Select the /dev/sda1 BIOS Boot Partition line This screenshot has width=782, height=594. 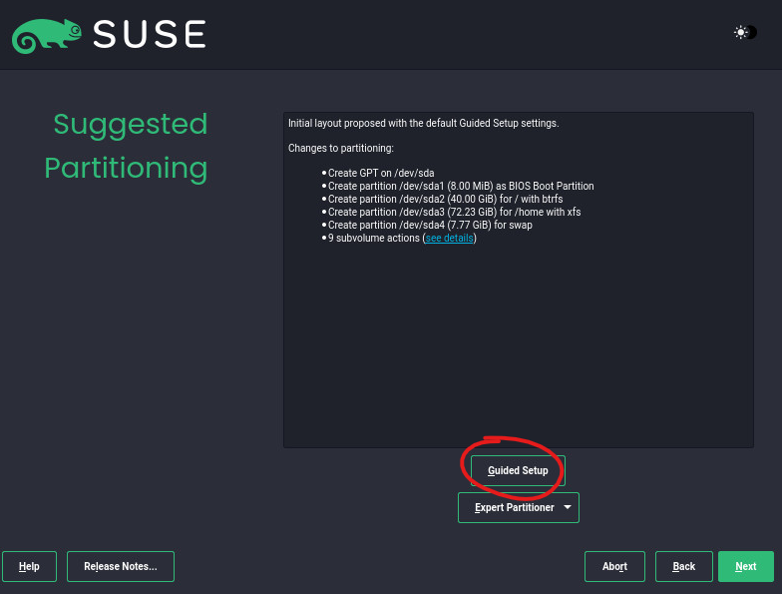[x=461, y=186]
